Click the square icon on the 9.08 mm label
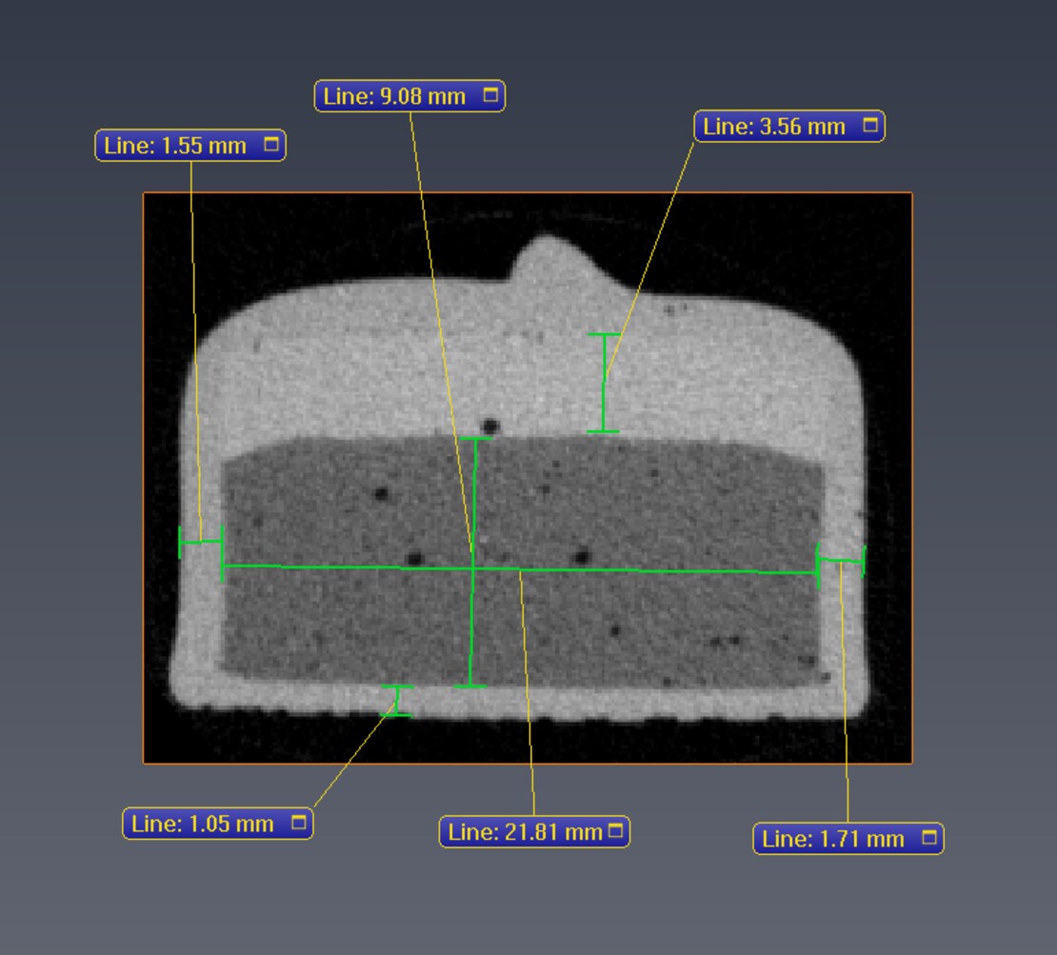This screenshot has height=955, width=1057. (490, 96)
